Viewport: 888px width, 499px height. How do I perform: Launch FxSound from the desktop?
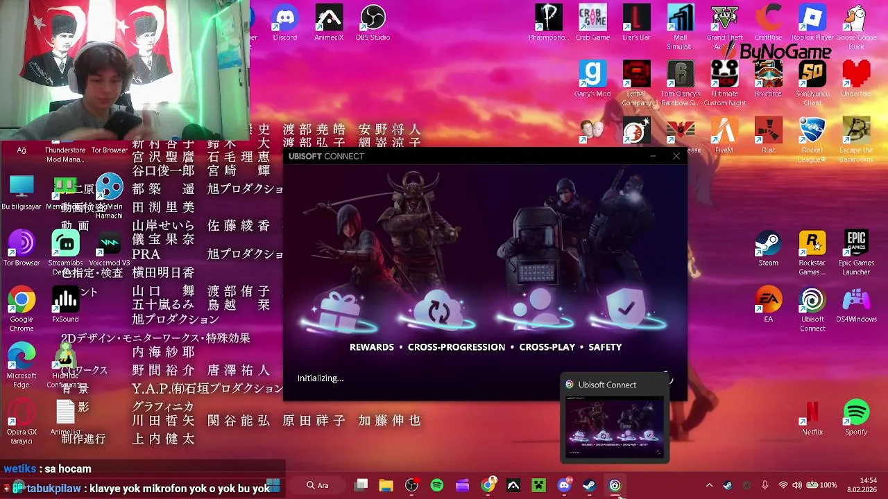click(65, 304)
